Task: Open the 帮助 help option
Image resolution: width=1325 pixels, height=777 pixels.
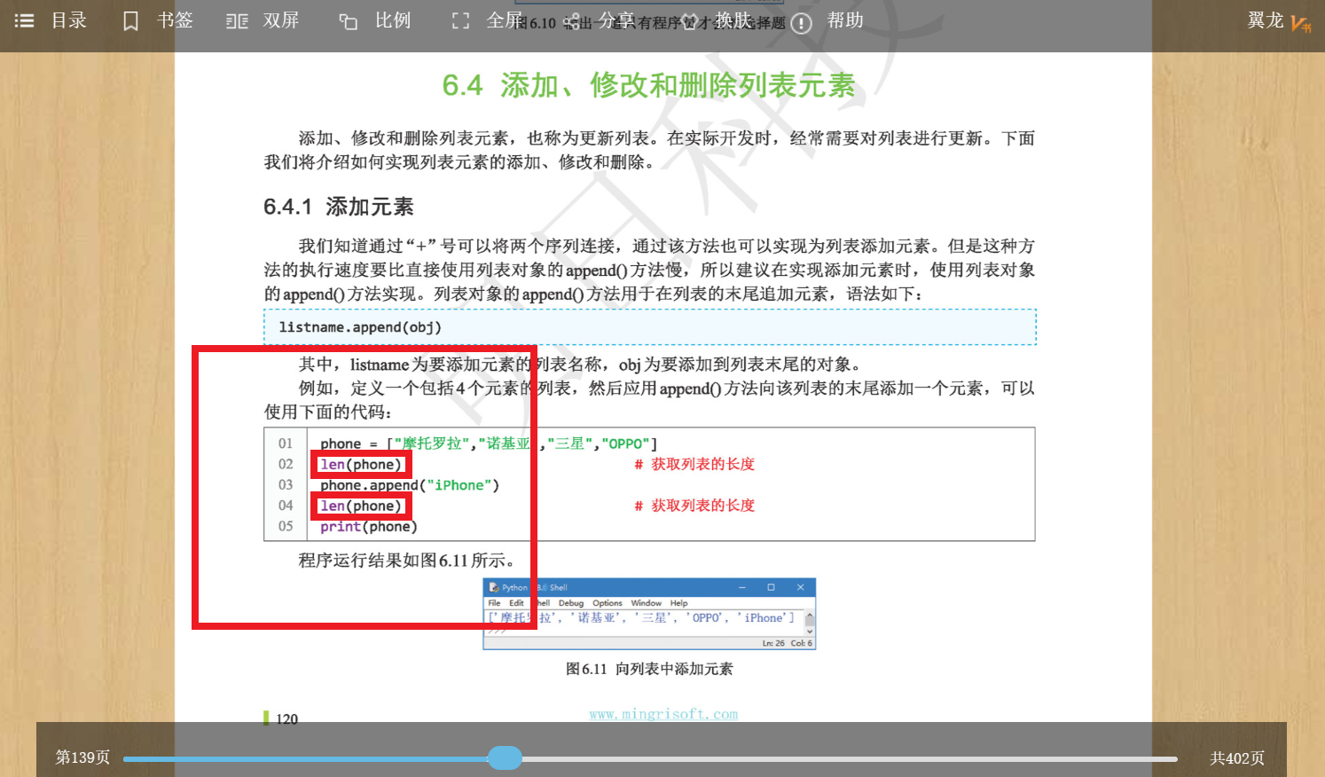Action: [x=827, y=21]
